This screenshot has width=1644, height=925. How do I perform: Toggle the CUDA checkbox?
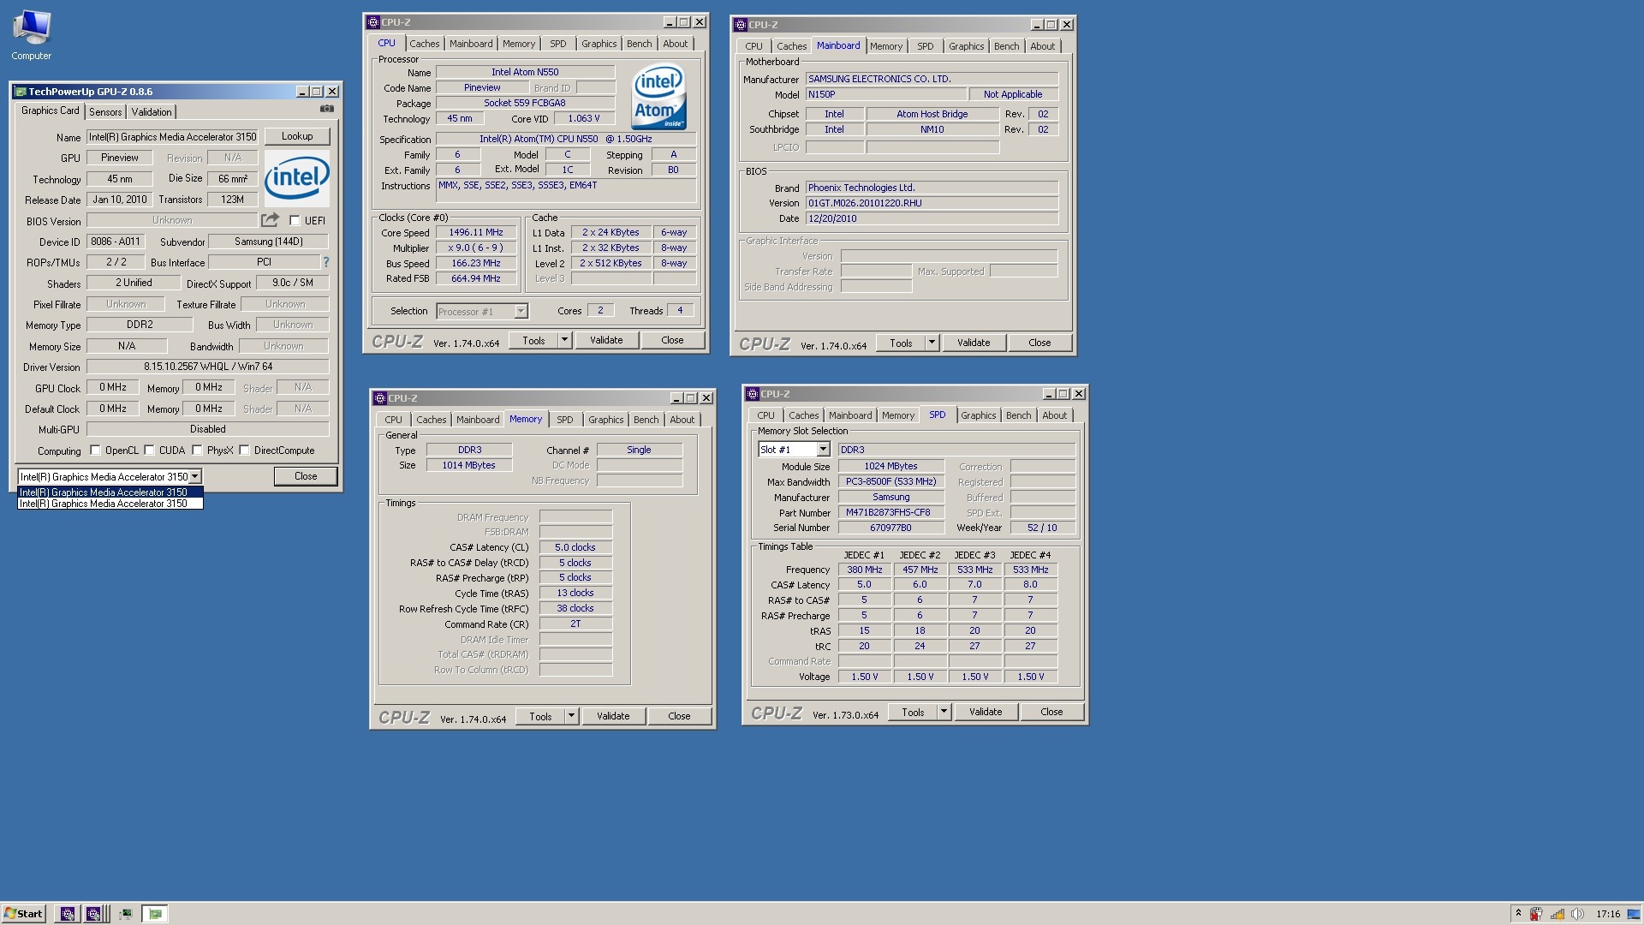coord(149,451)
